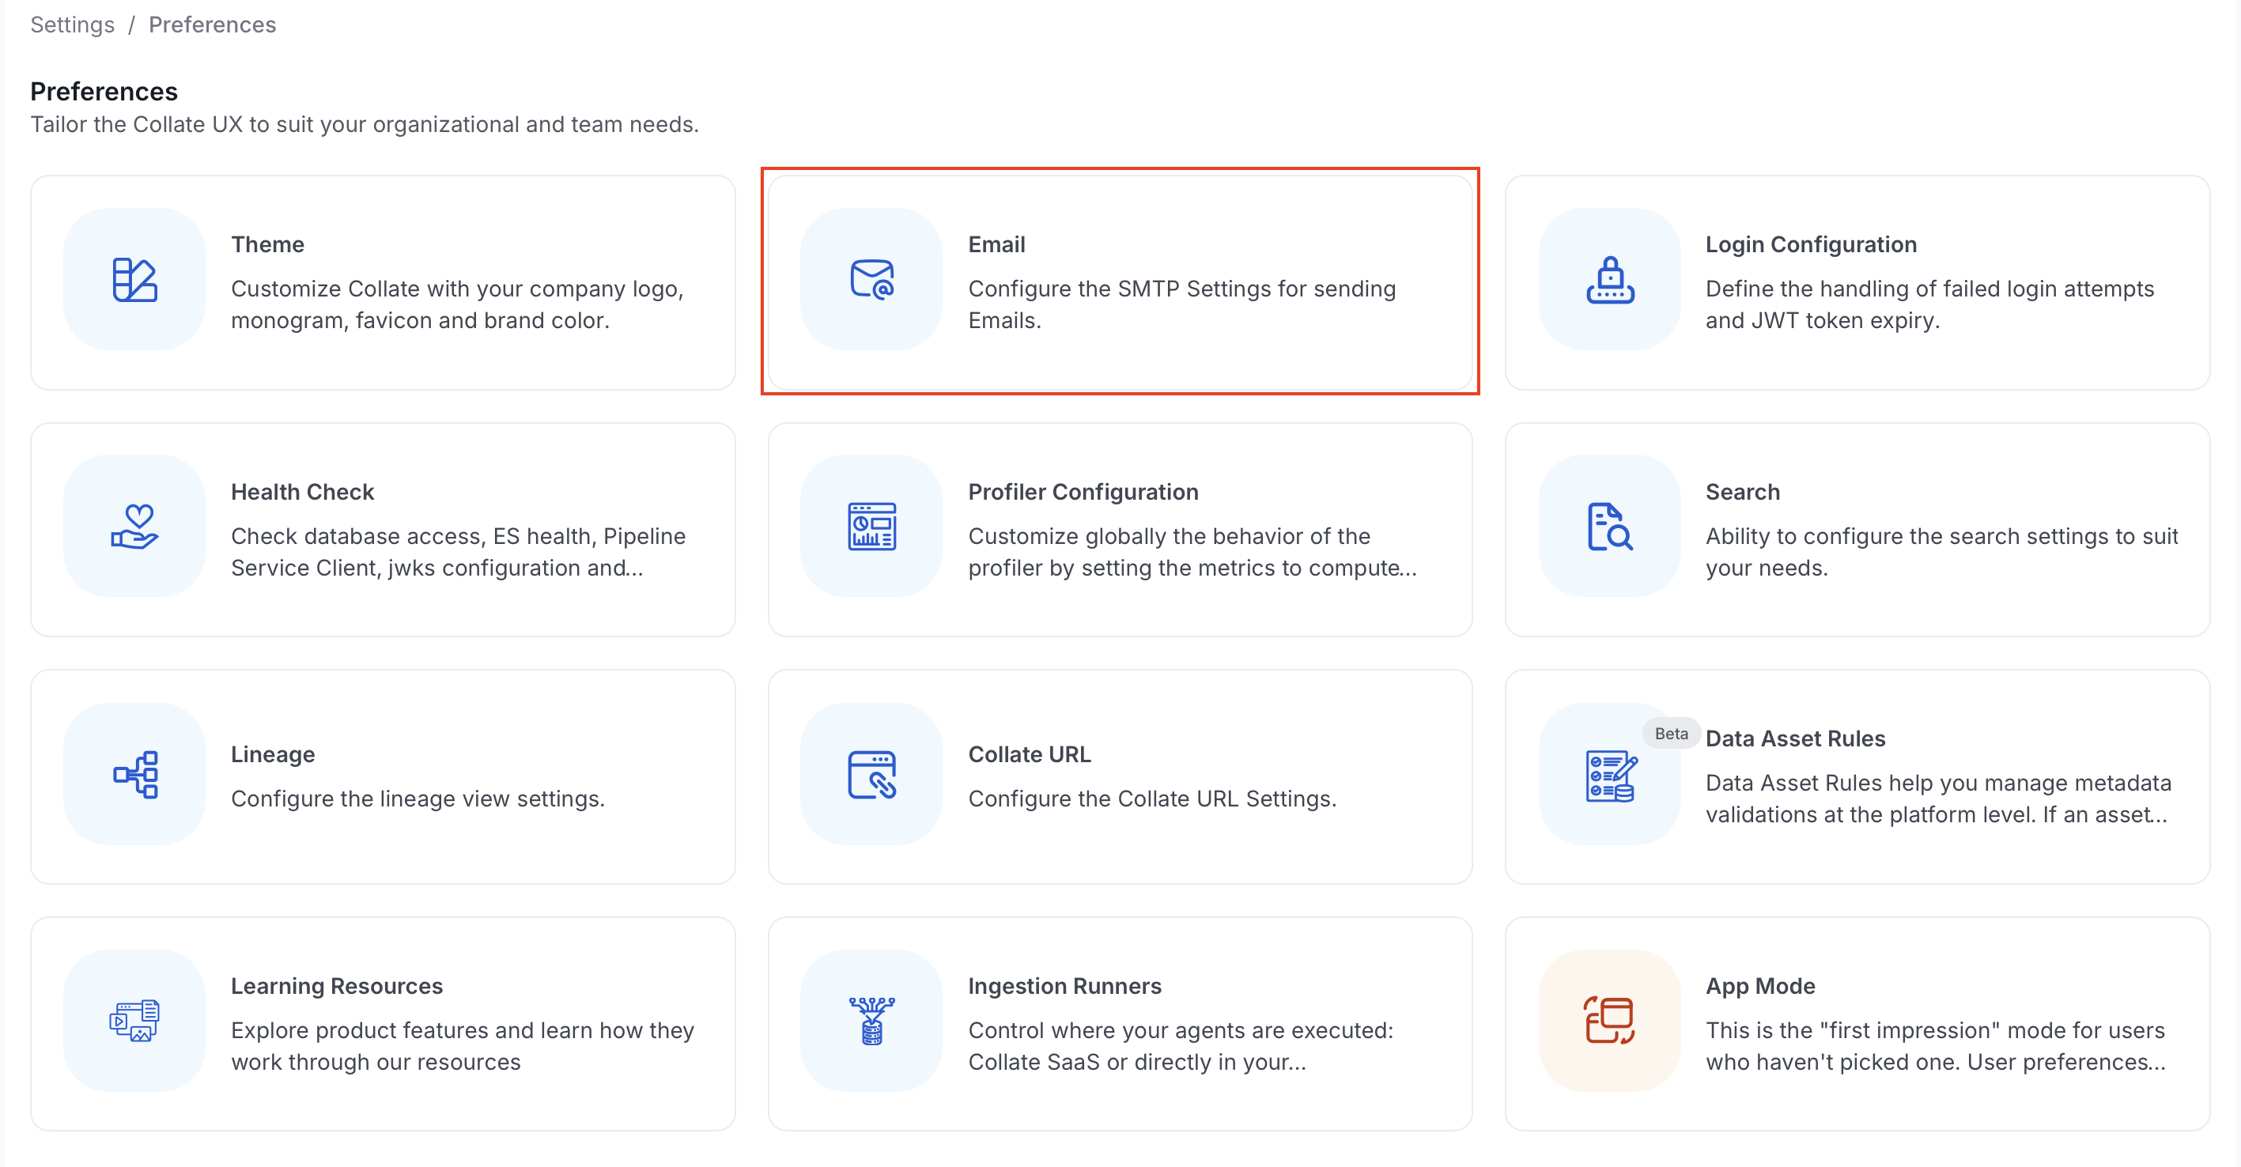The height and width of the screenshot is (1167, 2241).
Task: Click the Health Check heart-hand icon
Action: coord(135,526)
